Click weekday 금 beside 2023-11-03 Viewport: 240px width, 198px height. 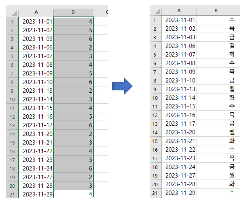tap(216, 37)
